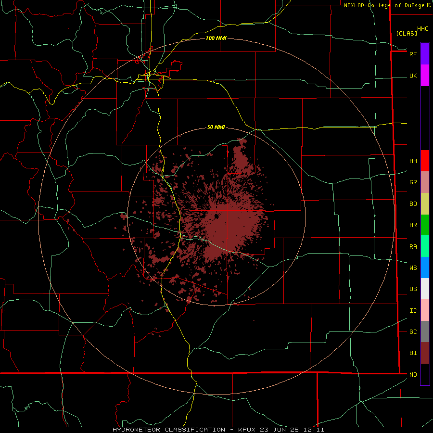Click the red HA legend swatch

pos(425,161)
